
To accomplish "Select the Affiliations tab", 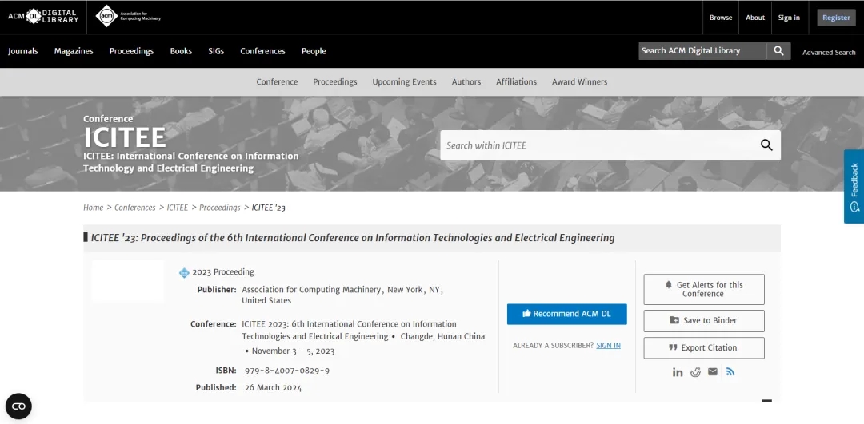I will click(516, 82).
